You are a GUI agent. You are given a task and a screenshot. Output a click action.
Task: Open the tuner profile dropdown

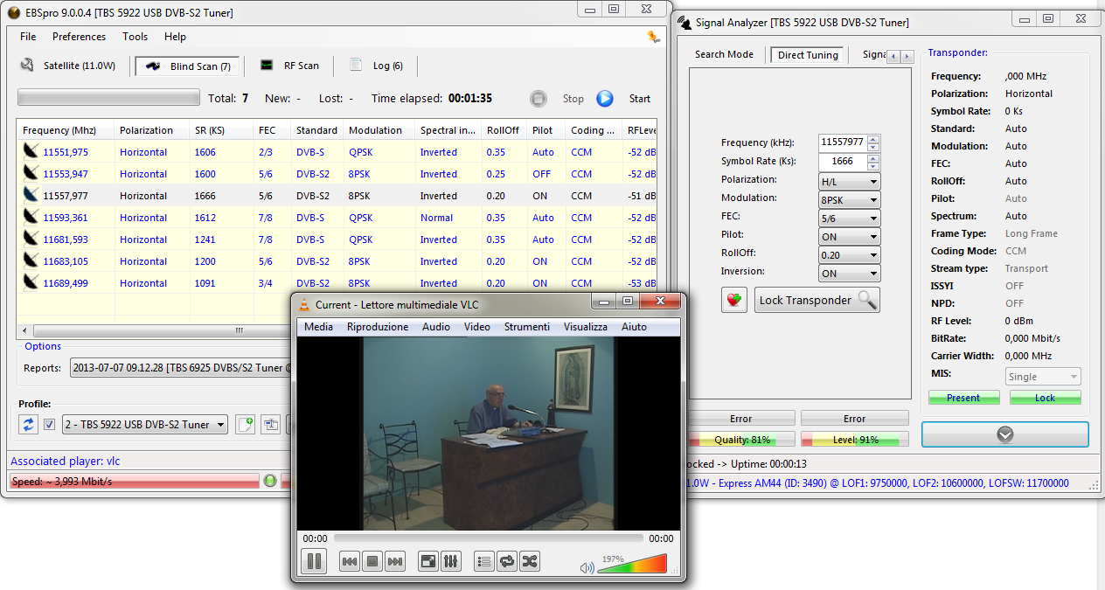[144, 425]
